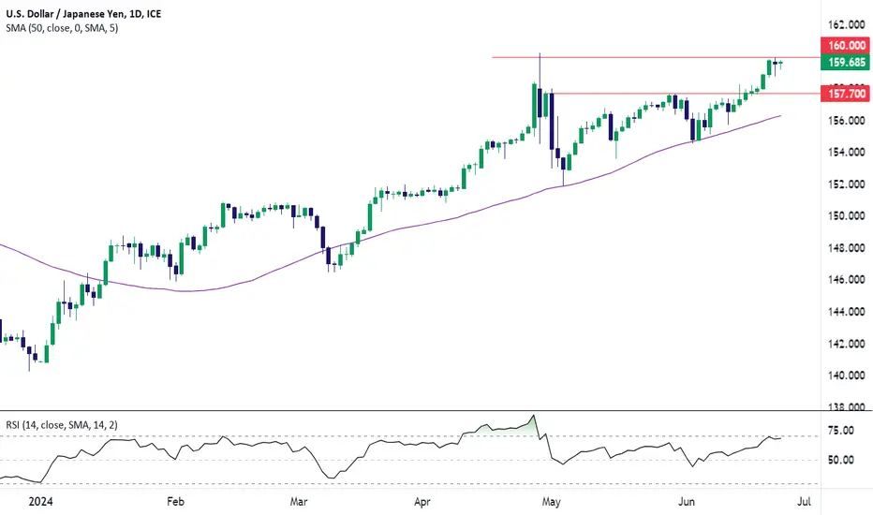Viewport: 873px width, 515px height.
Task: Click the 150.000 price axis value
Action: tap(846, 215)
